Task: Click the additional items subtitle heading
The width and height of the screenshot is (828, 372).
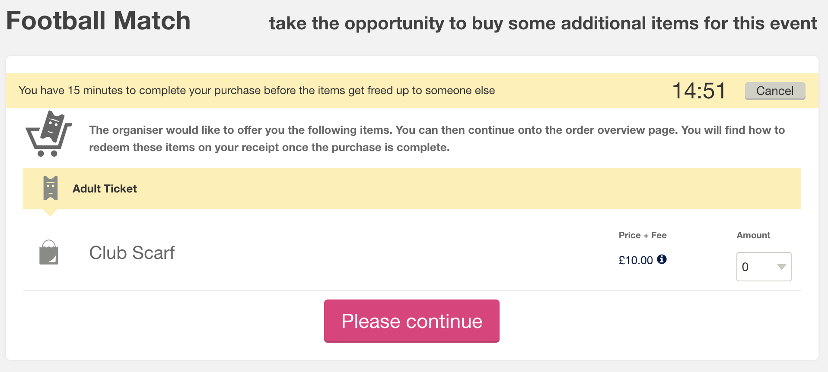Action: [x=543, y=23]
